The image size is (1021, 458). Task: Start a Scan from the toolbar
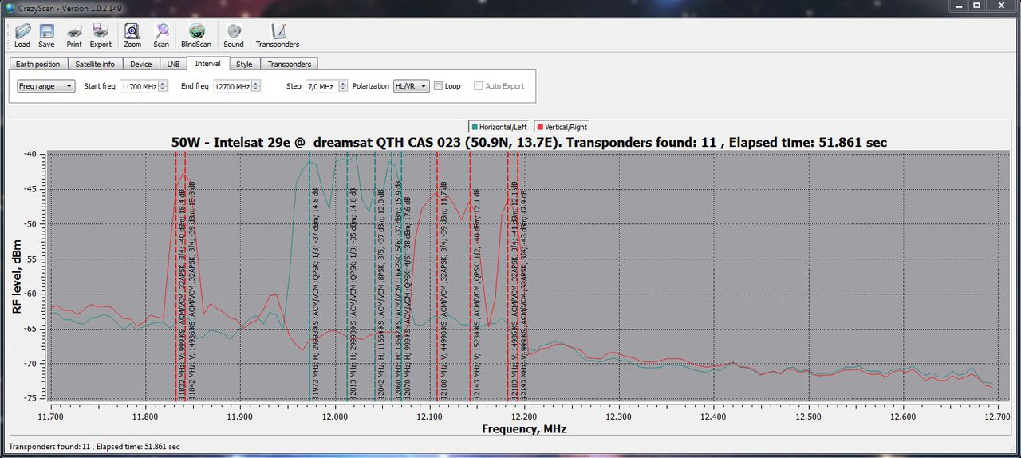pos(161,34)
